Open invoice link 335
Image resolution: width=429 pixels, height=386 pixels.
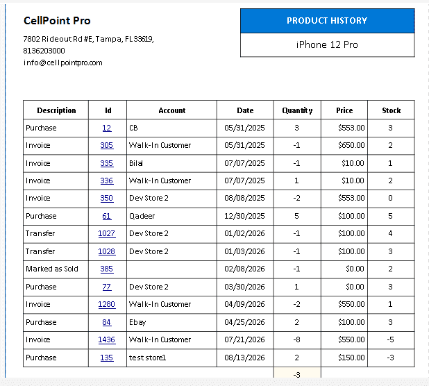click(x=107, y=163)
